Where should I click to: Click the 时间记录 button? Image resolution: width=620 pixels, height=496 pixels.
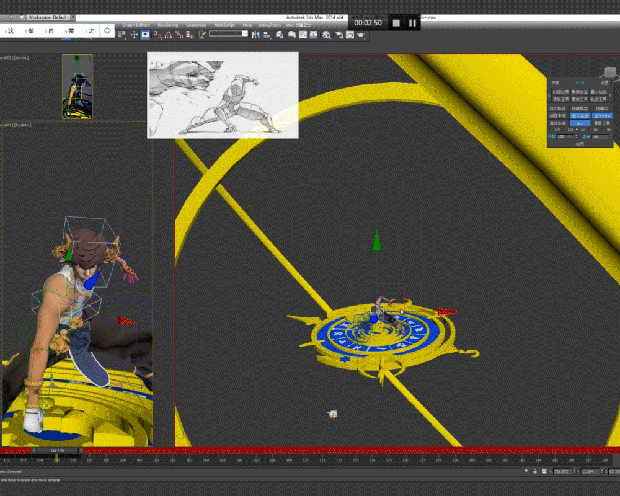[x=560, y=92]
